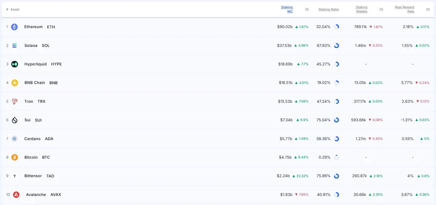Click the Bitcoin logo icon

coord(15,157)
